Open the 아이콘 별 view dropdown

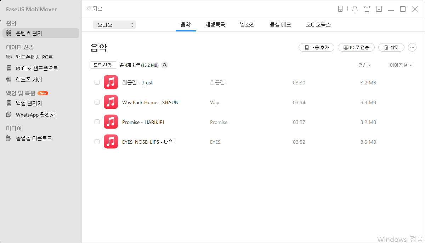pyautogui.click(x=401, y=65)
